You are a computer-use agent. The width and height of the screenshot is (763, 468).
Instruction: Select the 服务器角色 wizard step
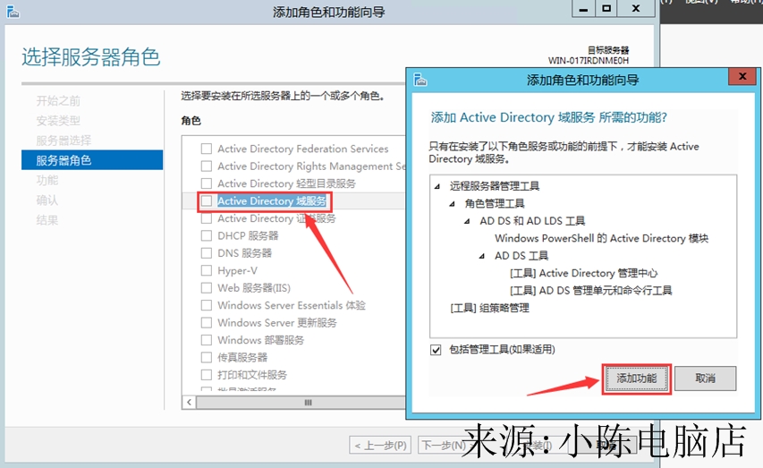92,160
